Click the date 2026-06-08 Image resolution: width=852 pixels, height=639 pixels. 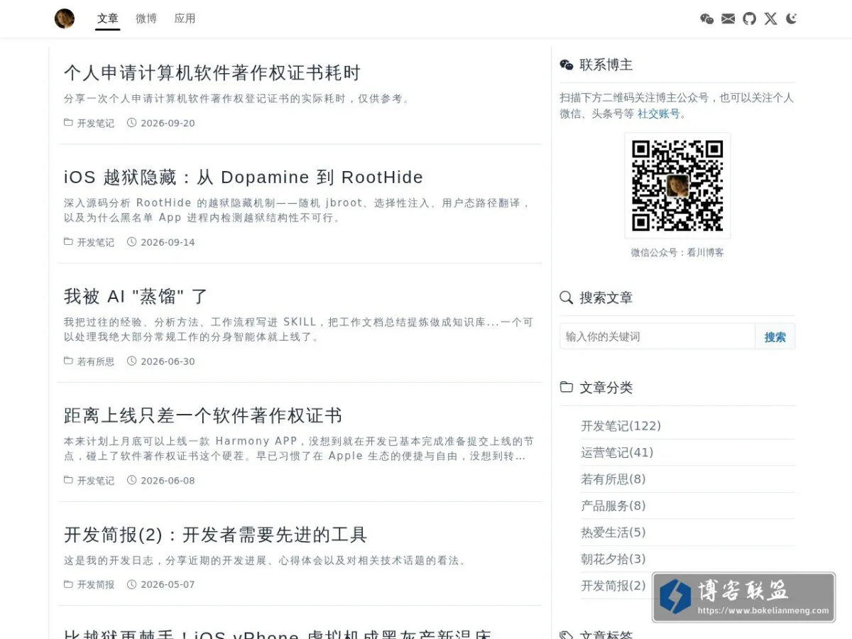click(x=168, y=481)
